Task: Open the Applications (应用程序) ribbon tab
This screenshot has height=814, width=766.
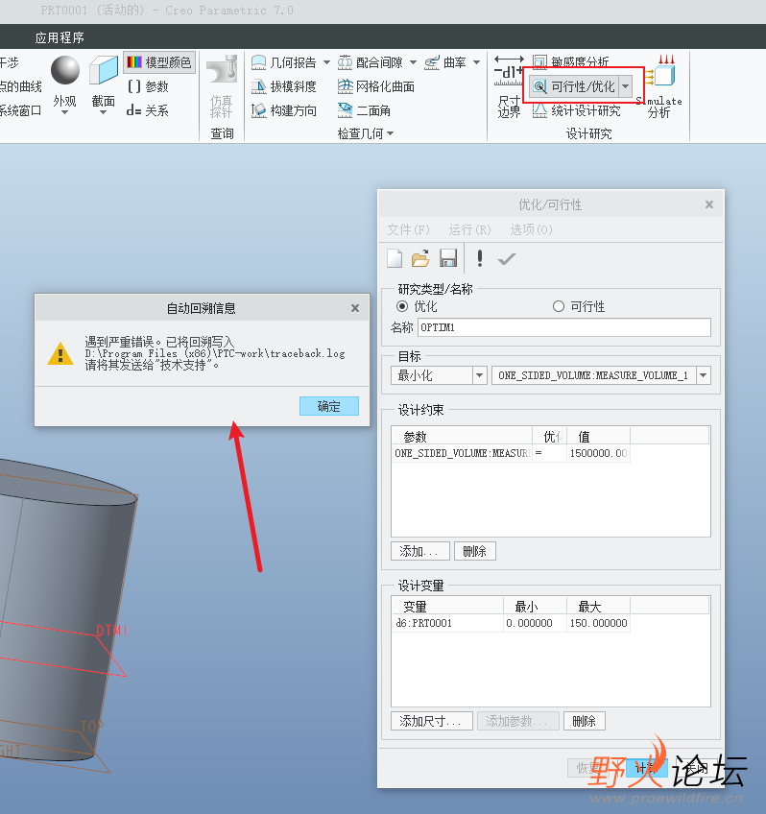Action: pyautogui.click(x=60, y=37)
